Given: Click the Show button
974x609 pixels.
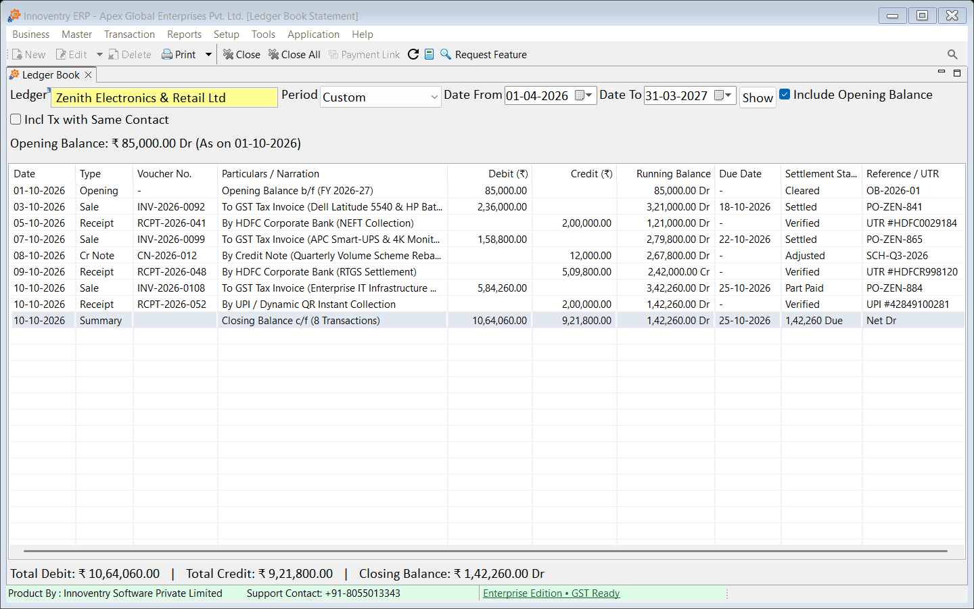Looking at the screenshot, I should 758,97.
